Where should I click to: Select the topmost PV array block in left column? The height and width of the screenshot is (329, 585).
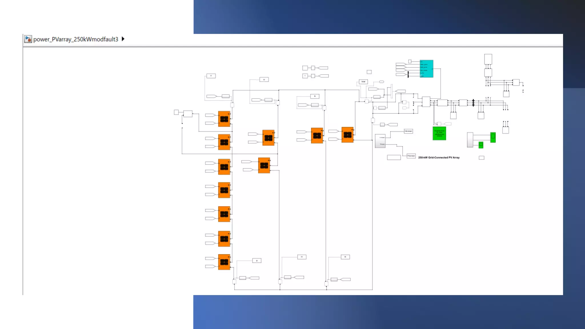[x=224, y=119]
